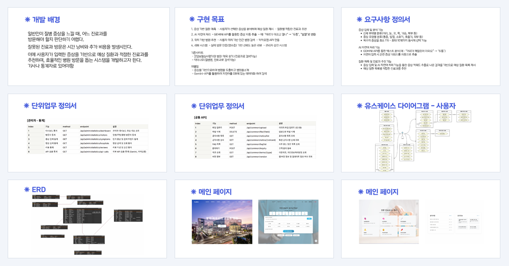Click the 기존사이트 label in 구현 목표

[x=197, y=53]
